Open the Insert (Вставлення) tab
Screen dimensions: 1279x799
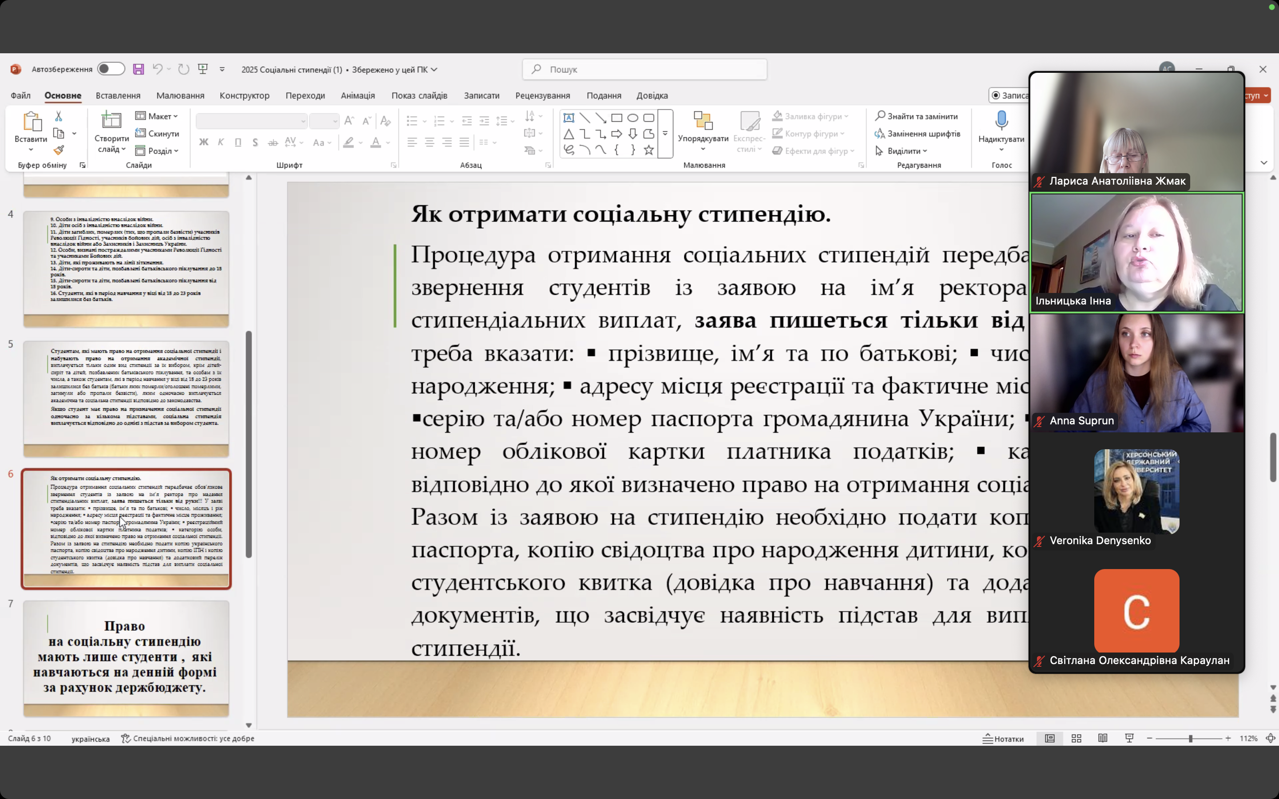tap(118, 95)
